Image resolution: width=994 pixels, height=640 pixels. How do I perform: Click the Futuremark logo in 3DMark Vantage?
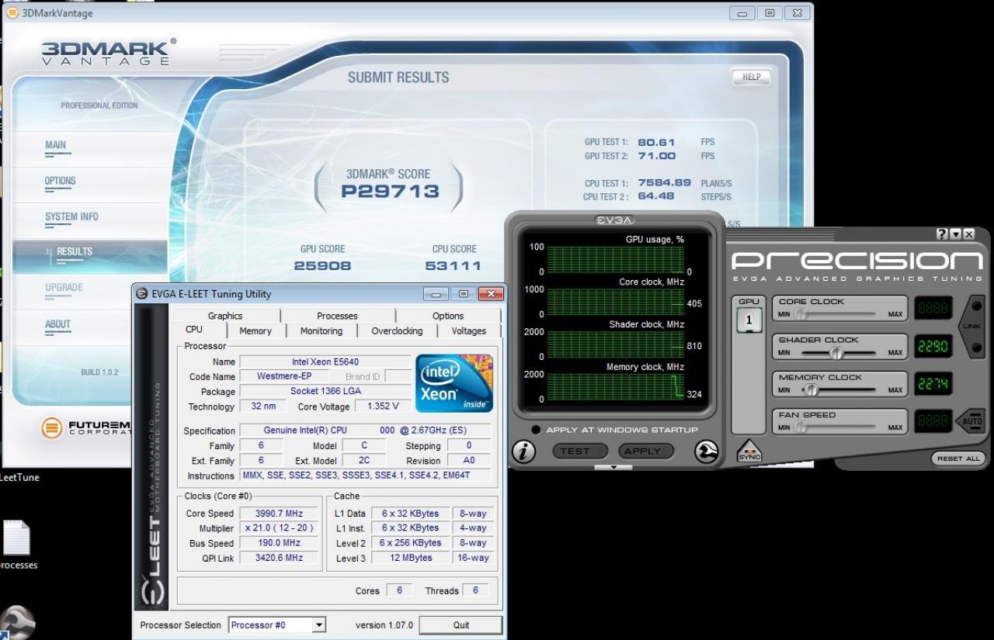(x=53, y=427)
